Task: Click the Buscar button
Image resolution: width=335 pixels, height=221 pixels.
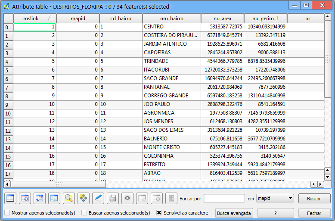Action: [x=314, y=199]
